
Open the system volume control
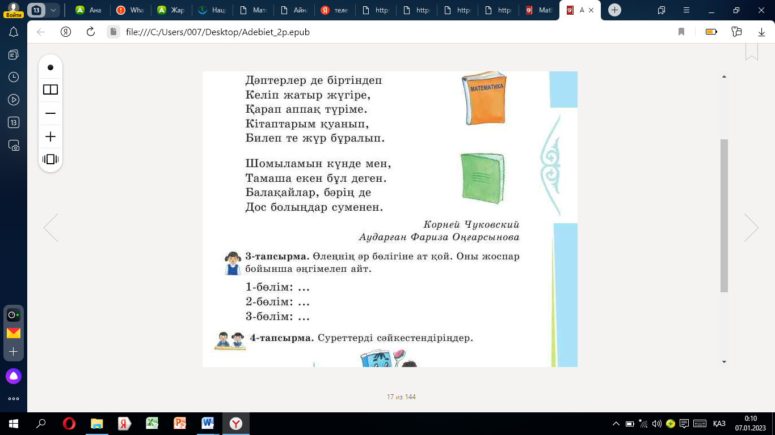[x=657, y=423]
